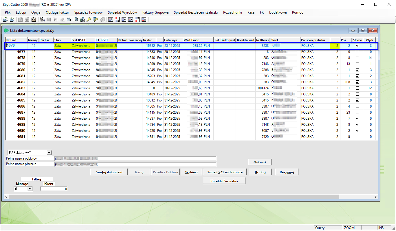Viewport: 396px width, 231px height.
Task: Toggle Storno checkbox for invoice 4677
Action: coord(357,52)
